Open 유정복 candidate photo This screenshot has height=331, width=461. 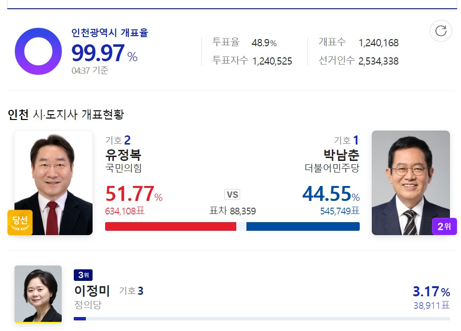[x=54, y=183]
